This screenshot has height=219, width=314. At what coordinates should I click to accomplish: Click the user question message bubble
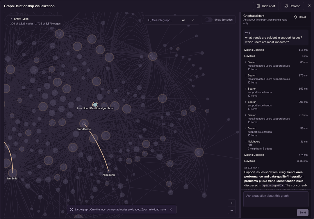(x=276, y=38)
